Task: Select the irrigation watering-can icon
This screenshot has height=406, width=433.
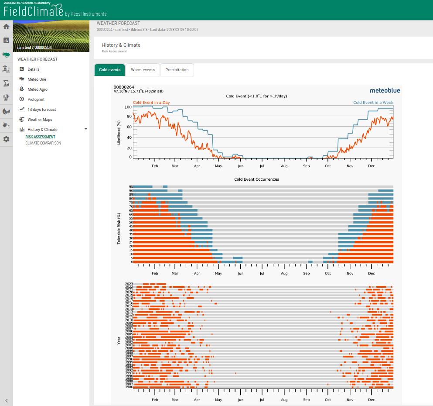Action: (6, 125)
